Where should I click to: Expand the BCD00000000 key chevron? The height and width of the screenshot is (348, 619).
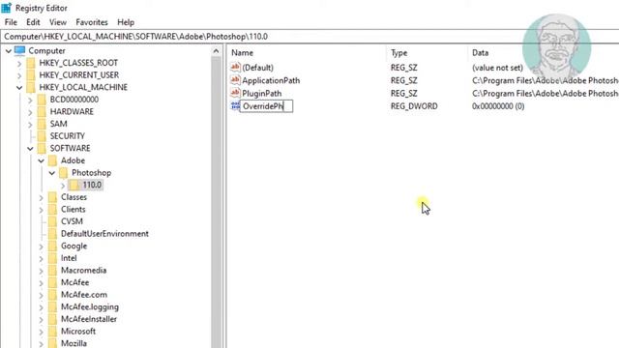pos(30,100)
